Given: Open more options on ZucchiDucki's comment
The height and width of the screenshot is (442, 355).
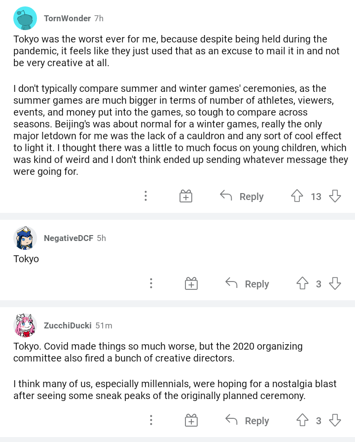Looking at the screenshot, I should click(151, 421).
